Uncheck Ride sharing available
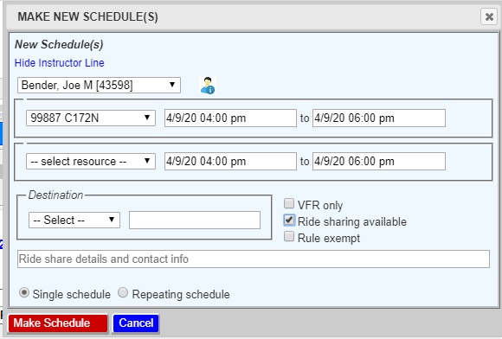502x339 pixels. (289, 220)
